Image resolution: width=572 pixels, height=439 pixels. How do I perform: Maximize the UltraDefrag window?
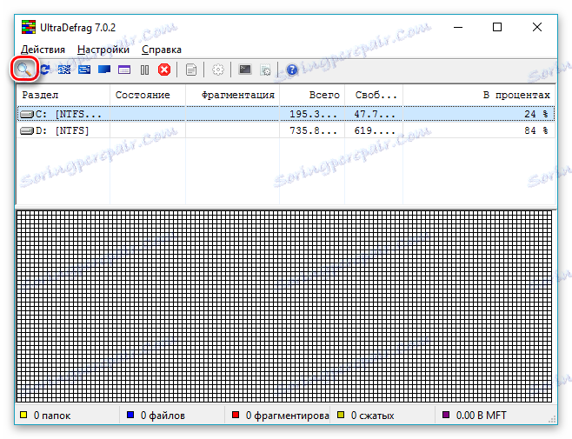[x=497, y=27]
